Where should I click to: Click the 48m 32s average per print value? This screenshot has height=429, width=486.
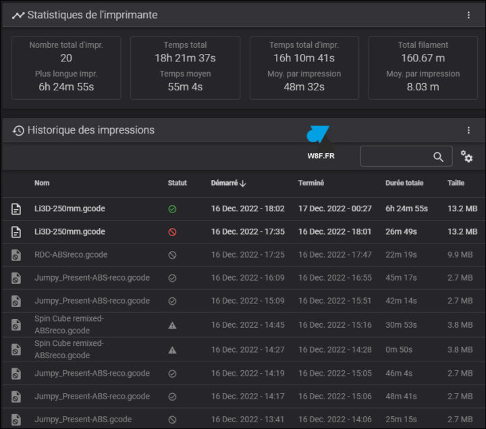[x=304, y=87]
